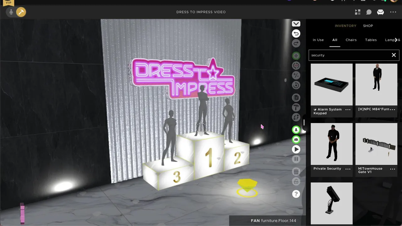This screenshot has width=402, height=226.
Task: Open options for Private Security
Action: pos(348,169)
